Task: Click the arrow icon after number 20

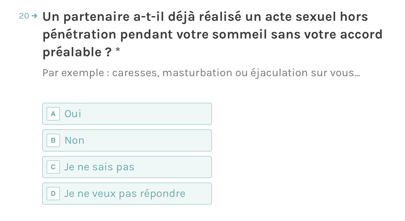Action: 34,16
